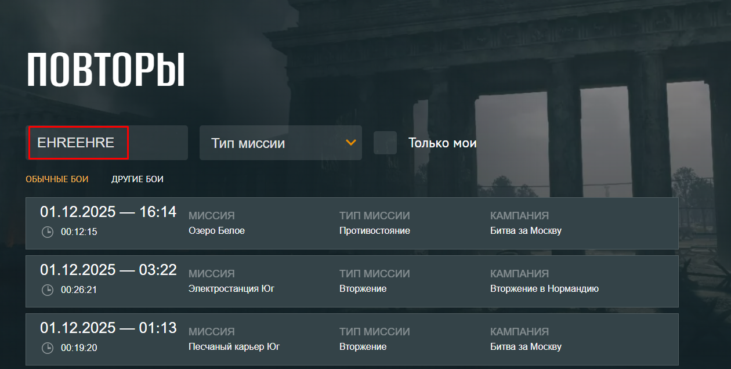The height and width of the screenshot is (369, 731).
Task: Click the "Только мои" label text
Action: coord(442,143)
